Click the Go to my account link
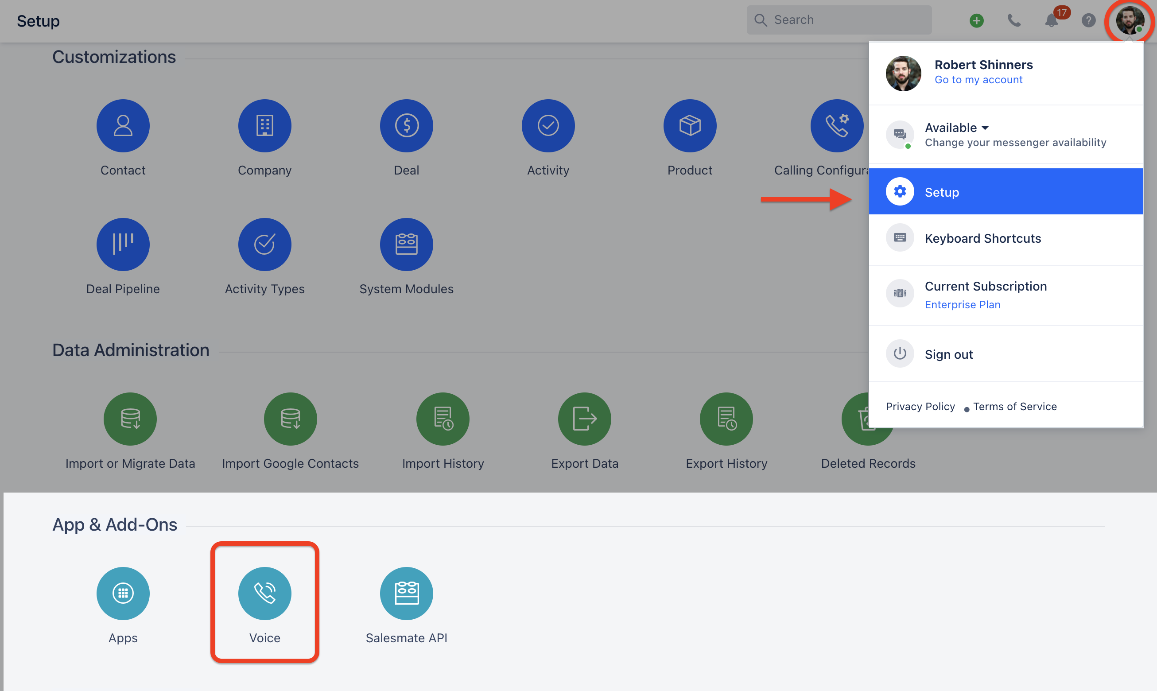Screen dimensions: 1157x691 pos(978,80)
